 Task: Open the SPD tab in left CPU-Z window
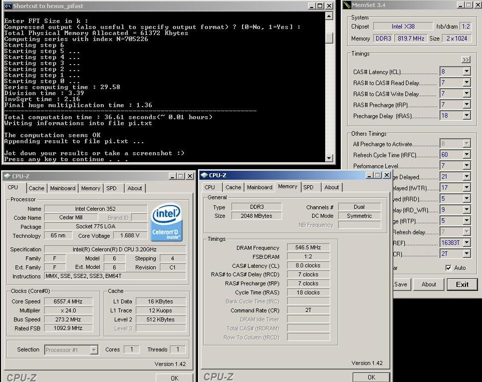111,188
